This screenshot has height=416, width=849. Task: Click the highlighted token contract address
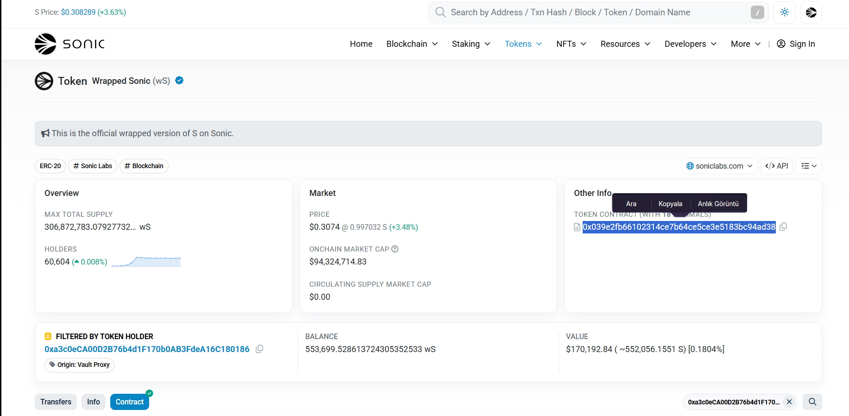point(679,227)
